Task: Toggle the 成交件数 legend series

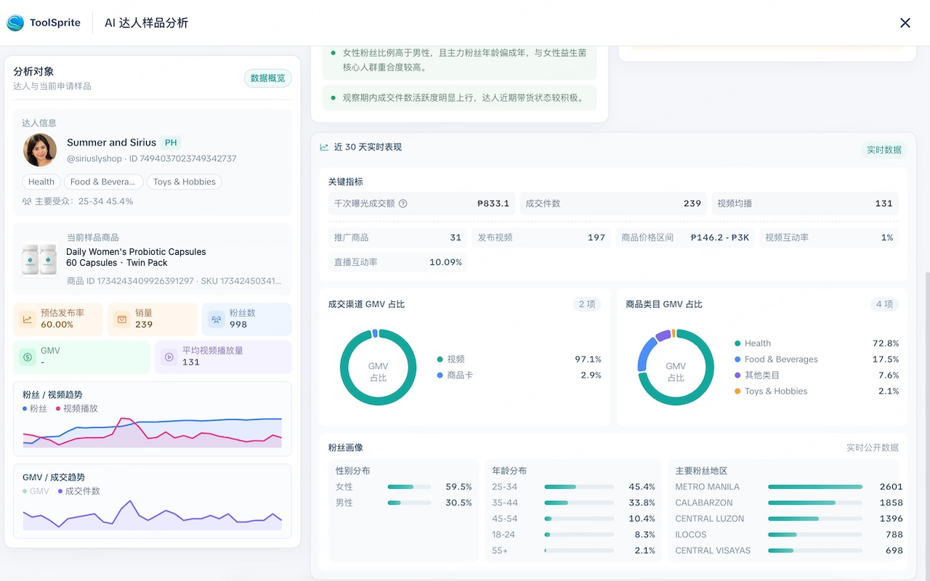Action: [x=78, y=491]
